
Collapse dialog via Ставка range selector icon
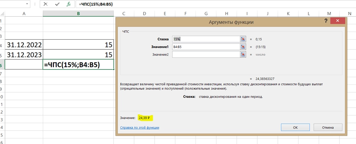tap(243, 39)
